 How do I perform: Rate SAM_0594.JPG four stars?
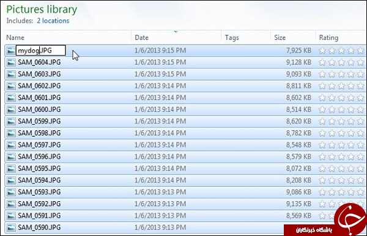point(351,180)
